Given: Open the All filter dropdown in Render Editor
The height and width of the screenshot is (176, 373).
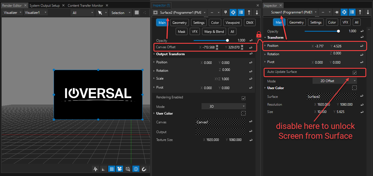Looking at the screenshot, I should [x=83, y=13].
